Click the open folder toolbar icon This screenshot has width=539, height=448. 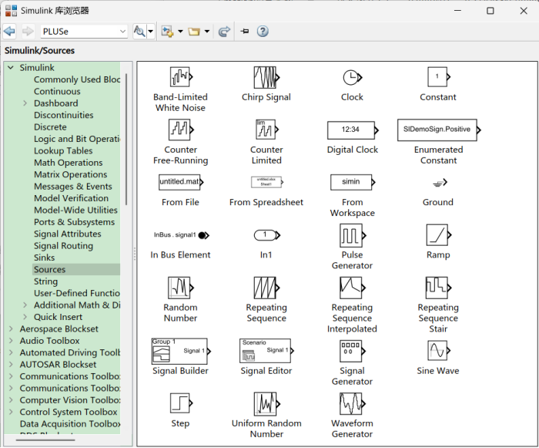coord(194,32)
